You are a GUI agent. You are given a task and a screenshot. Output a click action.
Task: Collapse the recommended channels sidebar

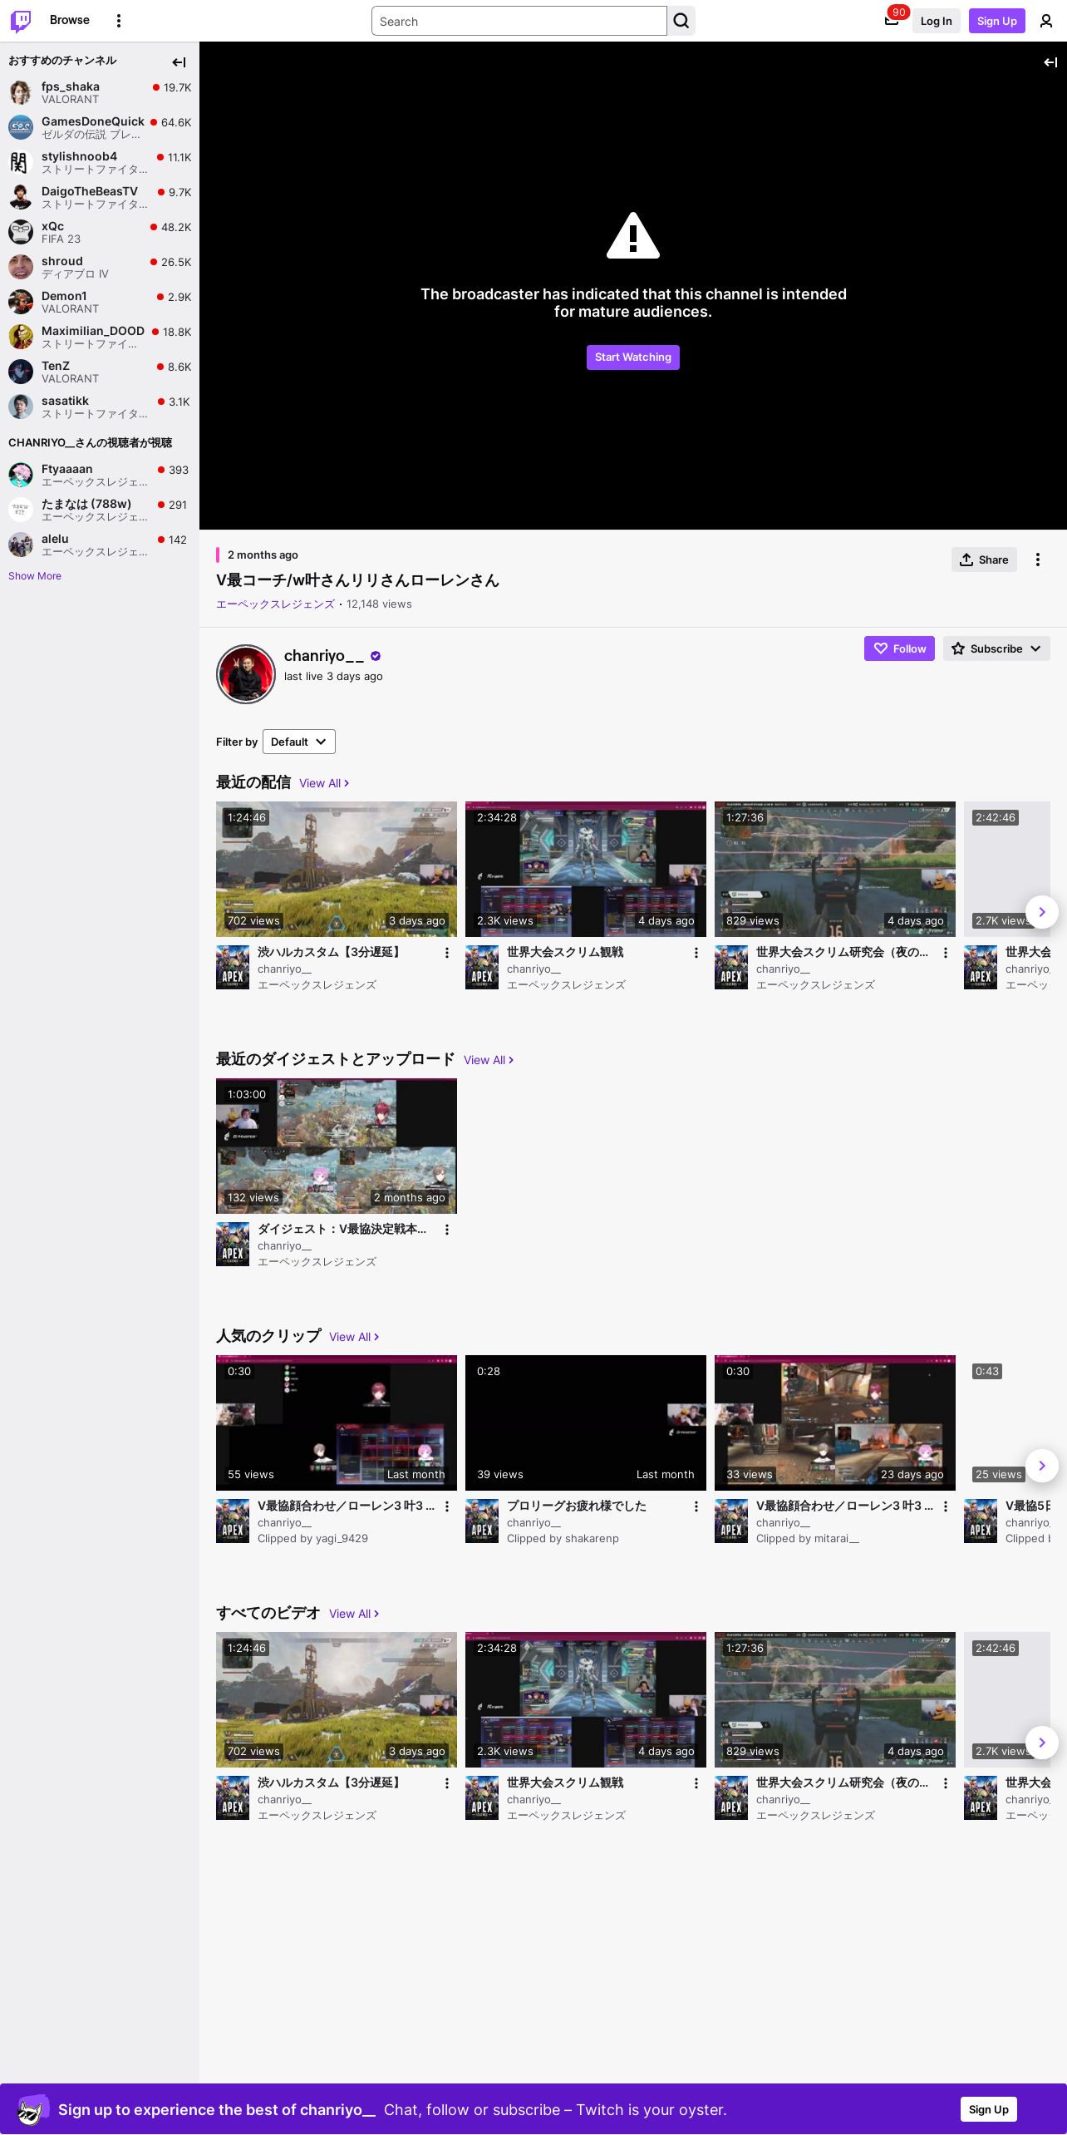(x=179, y=62)
